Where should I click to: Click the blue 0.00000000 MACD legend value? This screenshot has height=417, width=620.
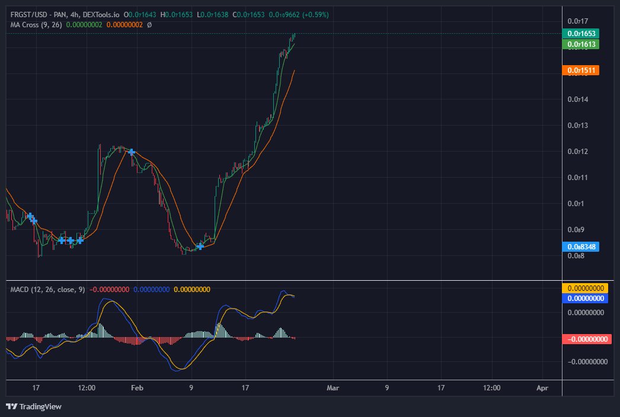151,289
